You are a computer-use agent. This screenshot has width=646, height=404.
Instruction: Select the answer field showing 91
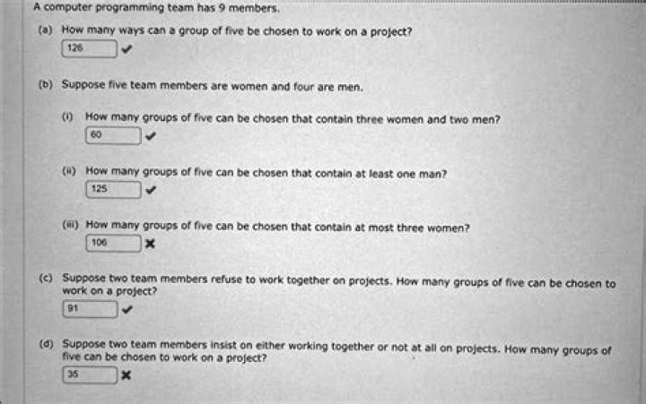(89, 309)
